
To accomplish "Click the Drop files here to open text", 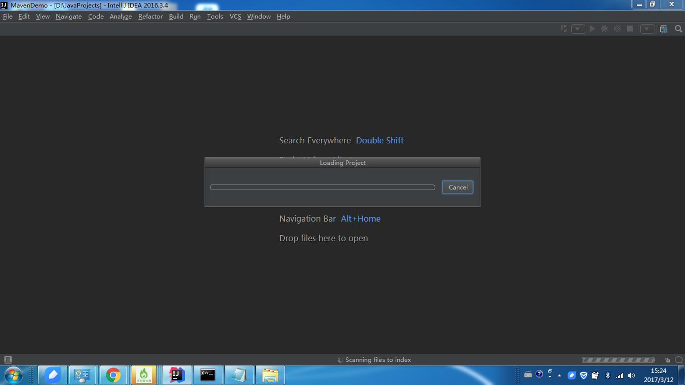I will [323, 238].
